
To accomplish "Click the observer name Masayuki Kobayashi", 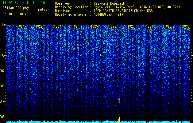I will [110, 3].
